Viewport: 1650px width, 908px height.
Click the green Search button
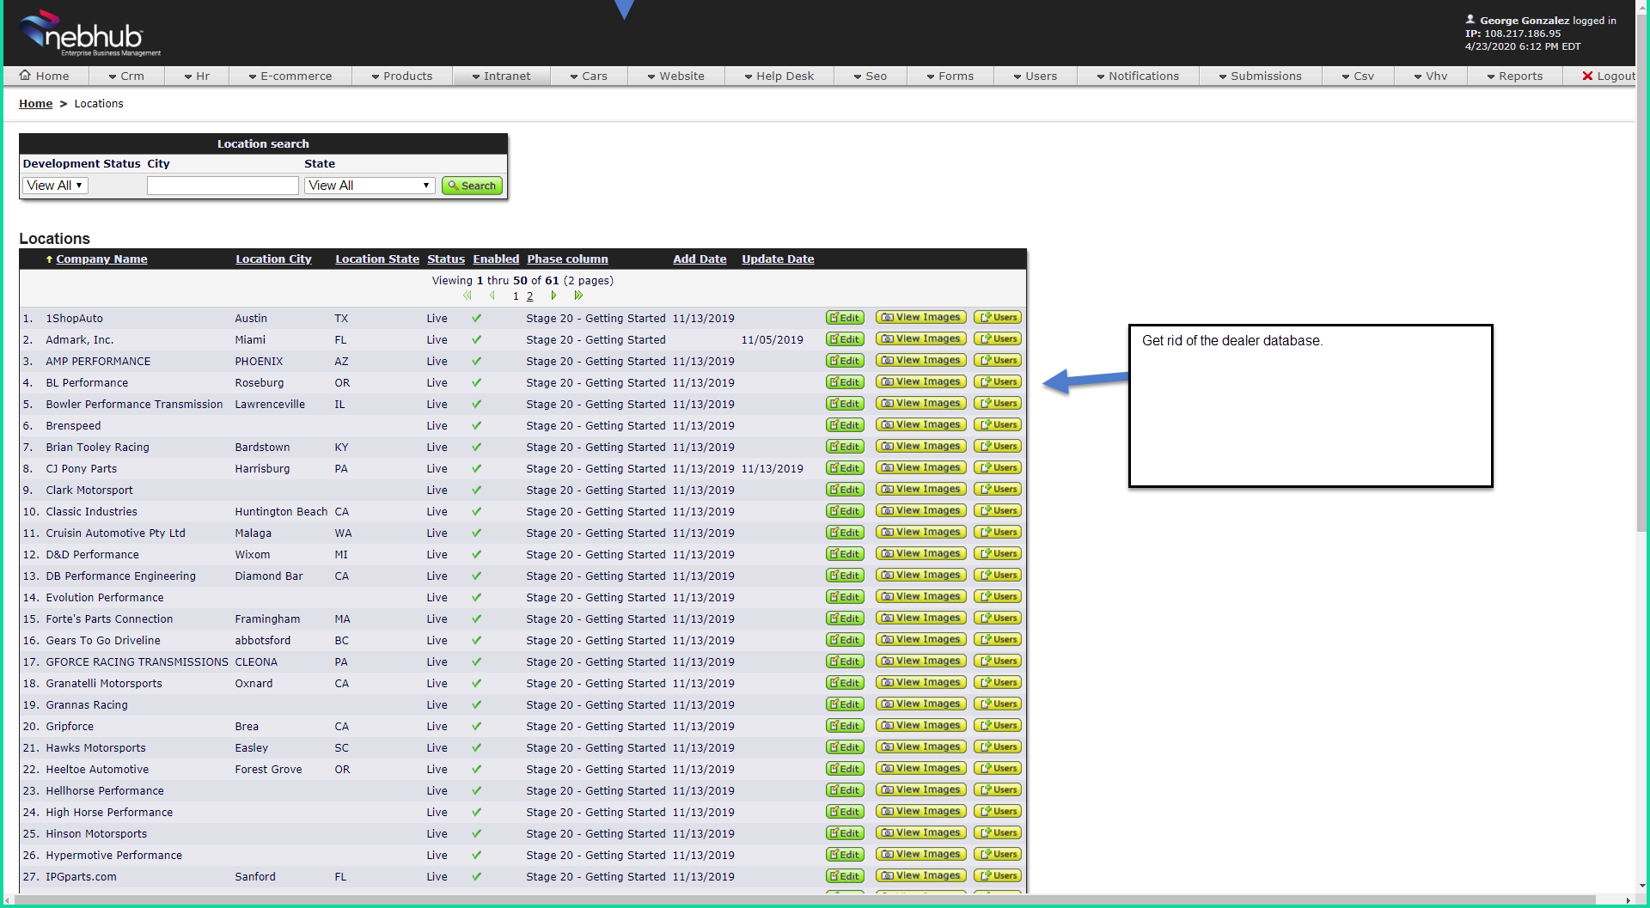472,186
